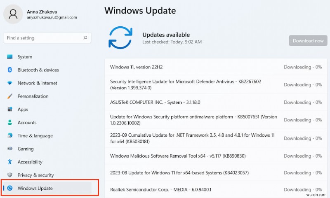This screenshot has height=198, width=330.
Task: Go to Bluetooth & devices
Action: 38,70
